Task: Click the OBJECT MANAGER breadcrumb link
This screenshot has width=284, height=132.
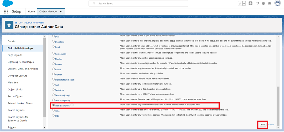Action: coord(34,23)
